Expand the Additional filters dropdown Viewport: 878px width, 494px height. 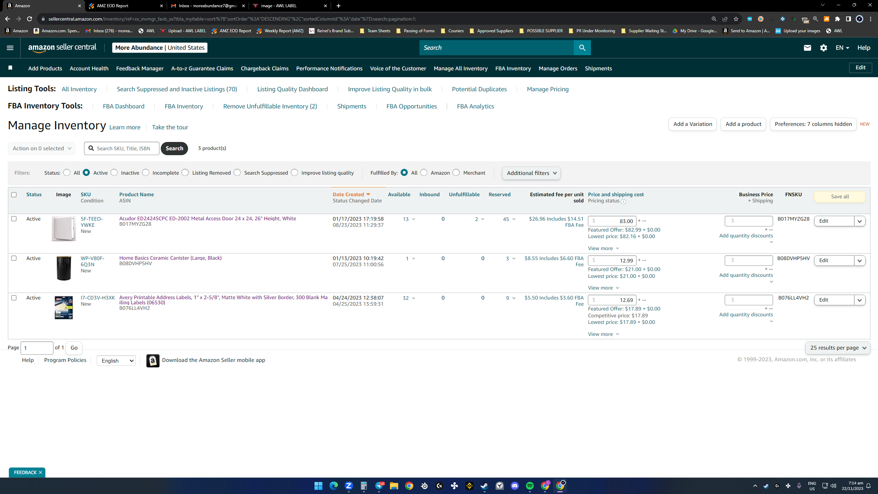(x=531, y=173)
